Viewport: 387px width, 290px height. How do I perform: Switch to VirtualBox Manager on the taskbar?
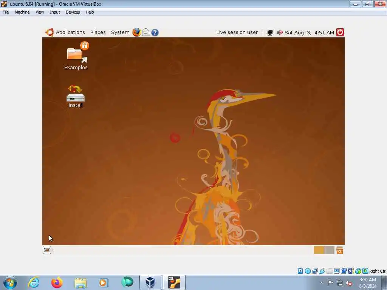pos(150,282)
